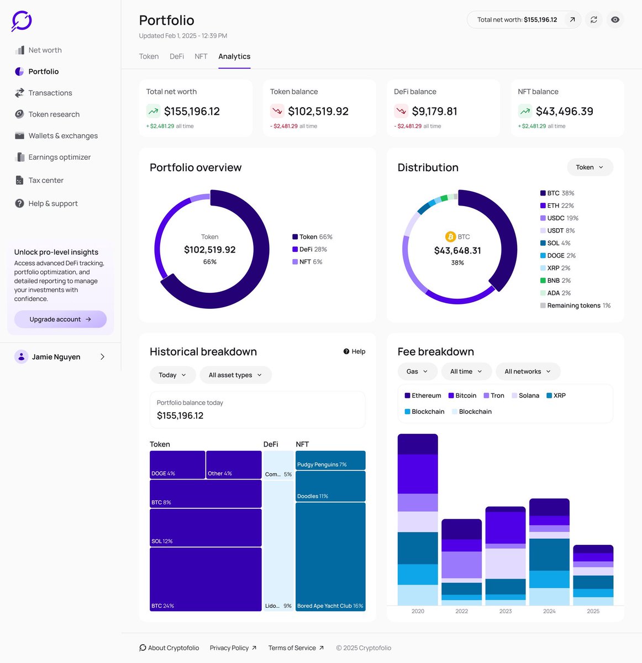Click Solana swatch in Fee legend
Screen dimensions: 642x663
click(514, 396)
